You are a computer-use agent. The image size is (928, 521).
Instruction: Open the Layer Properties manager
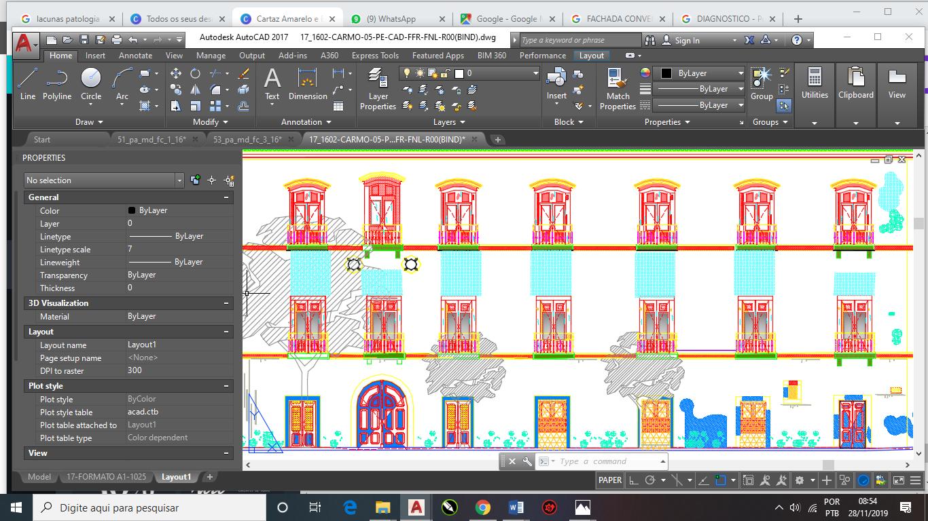(378, 88)
